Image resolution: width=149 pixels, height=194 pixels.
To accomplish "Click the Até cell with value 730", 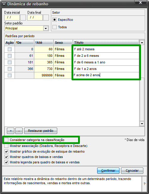I will 44,69.
